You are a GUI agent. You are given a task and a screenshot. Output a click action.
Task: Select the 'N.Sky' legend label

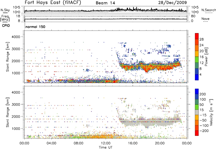point(5,10)
